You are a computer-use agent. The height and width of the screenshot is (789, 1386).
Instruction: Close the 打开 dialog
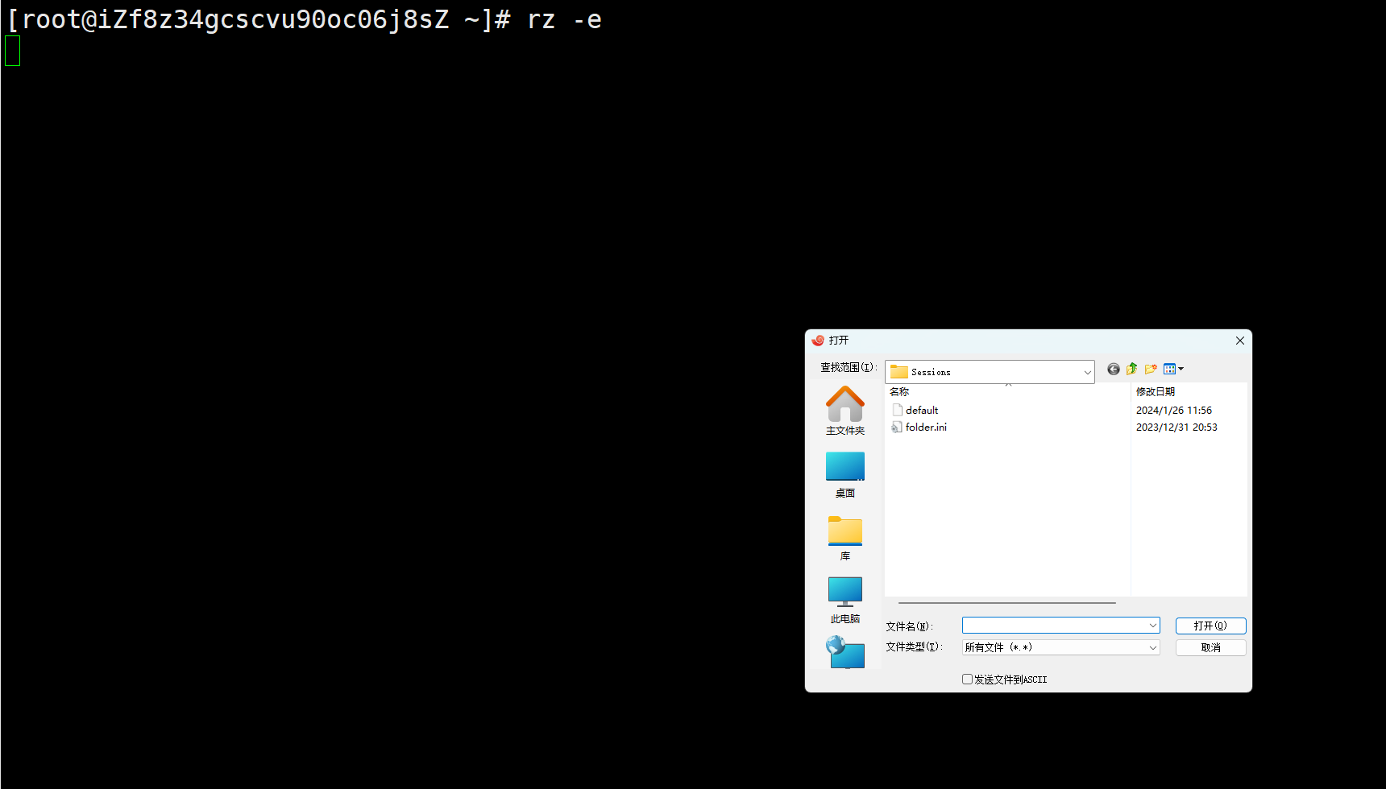1239,341
